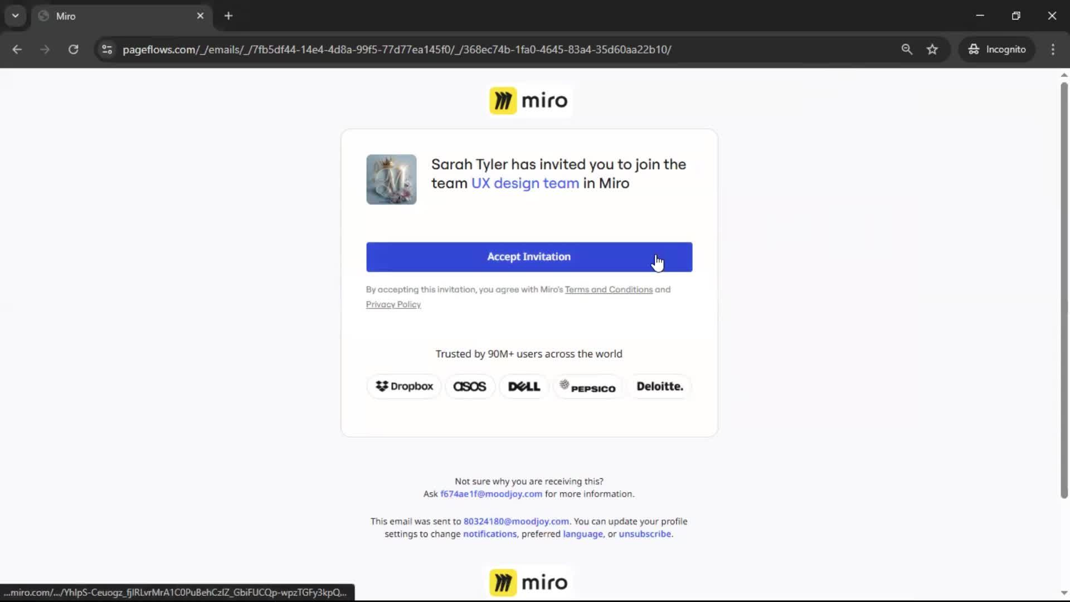Click the ASOS logo badge
Viewport: 1070px width, 602px height.
pyautogui.click(x=470, y=386)
